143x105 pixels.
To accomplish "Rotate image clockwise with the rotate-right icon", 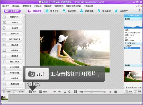I will pos(69,92).
